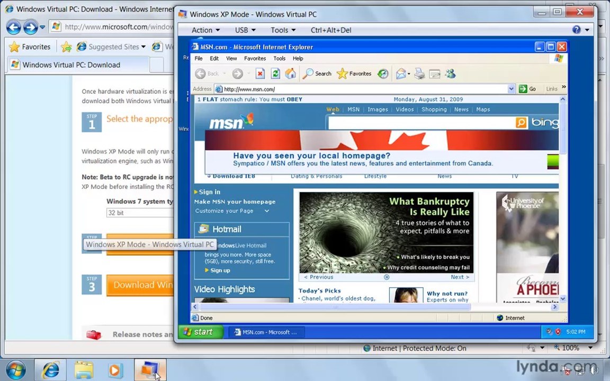Screen dimensions: 610x381
Task: Click the horizontal scrollbar in XP IE
Action: [x=335, y=307]
